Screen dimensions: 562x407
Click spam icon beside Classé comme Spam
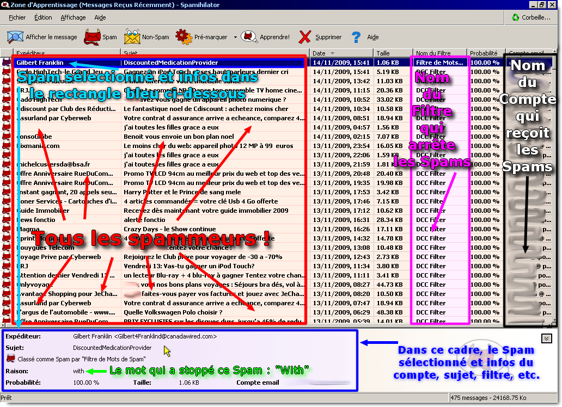pos(11,359)
